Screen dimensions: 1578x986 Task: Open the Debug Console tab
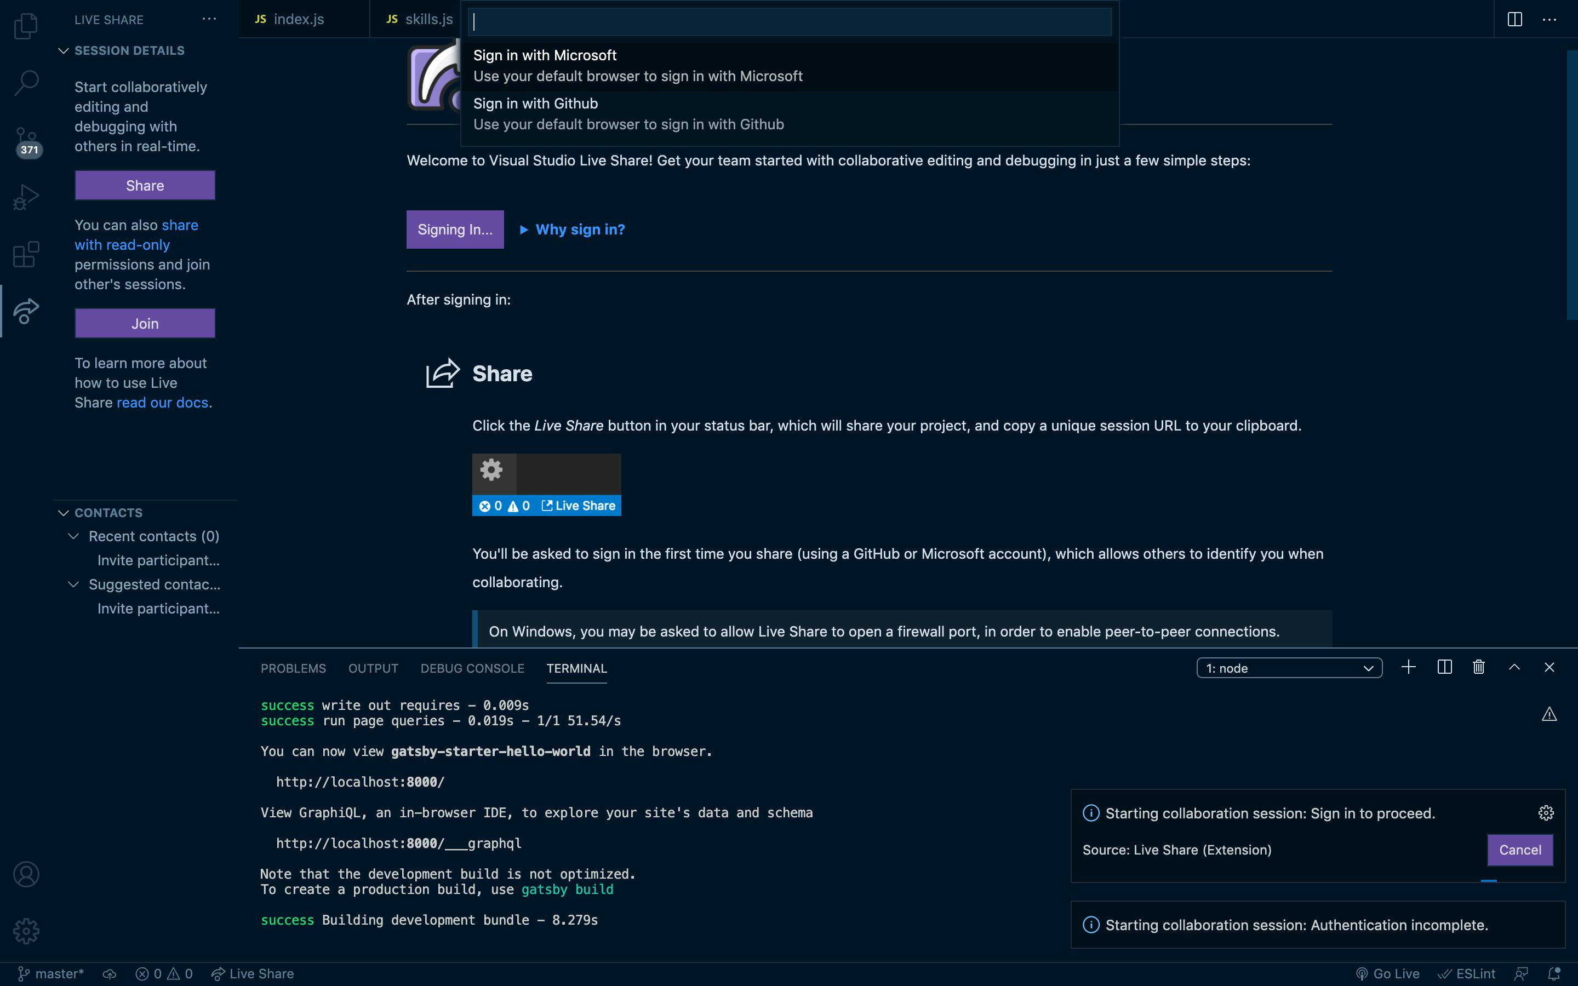click(472, 668)
